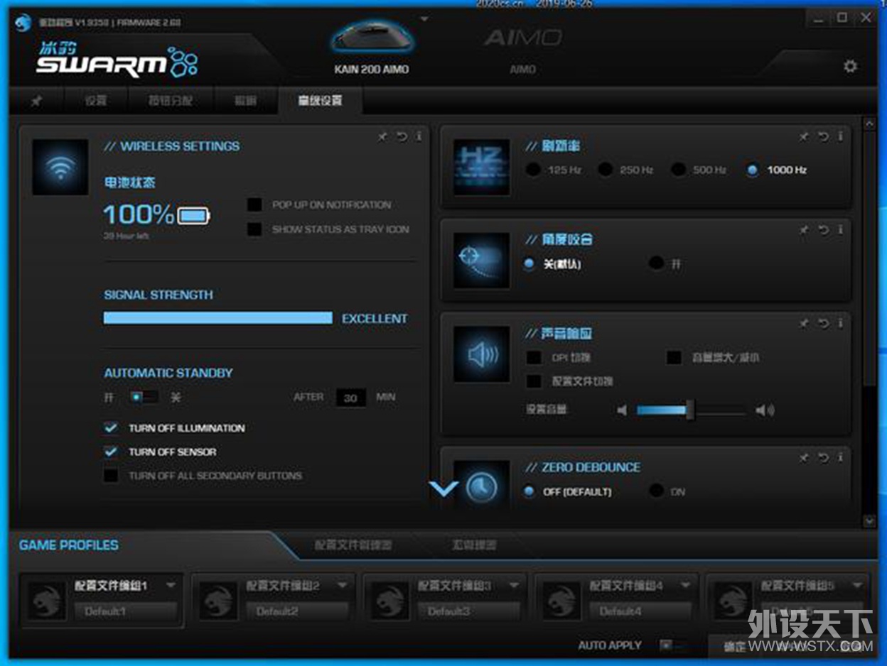Show info for Wireless Settings
Image resolution: width=887 pixels, height=666 pixels.
pyautogui.click(x=419, y=136)
